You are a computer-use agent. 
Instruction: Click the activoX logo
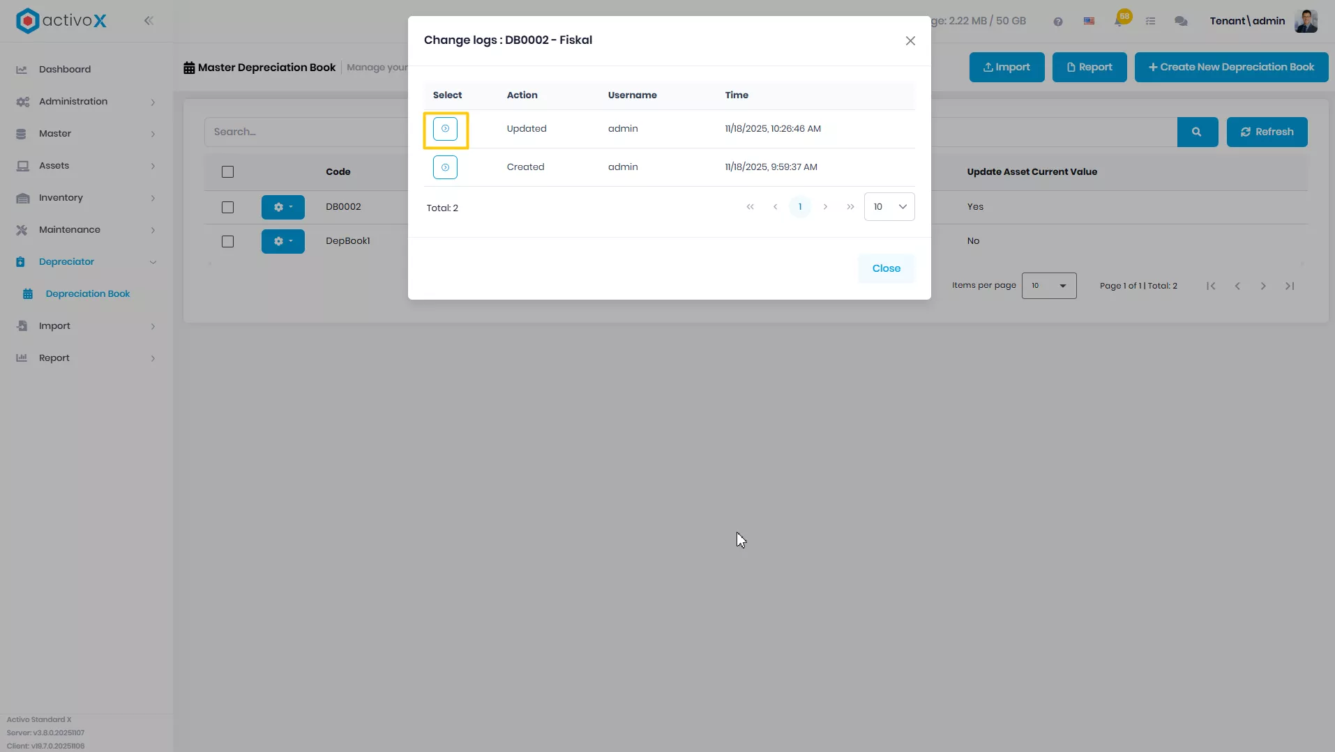click(61, 21)
